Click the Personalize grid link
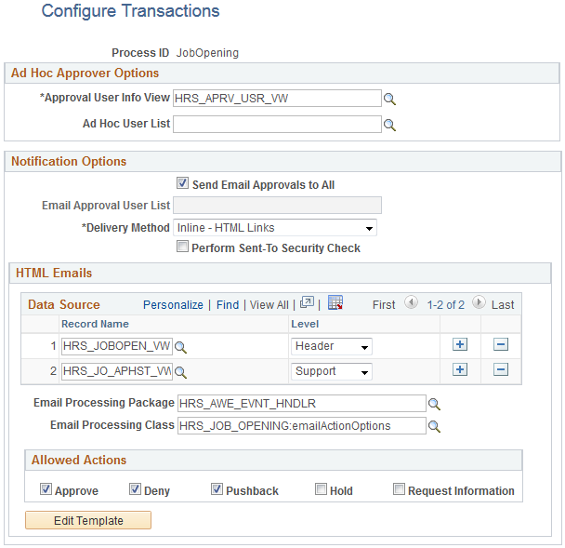 (173, 304)
